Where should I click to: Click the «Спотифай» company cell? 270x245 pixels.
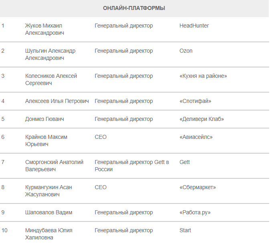[195, 101]
